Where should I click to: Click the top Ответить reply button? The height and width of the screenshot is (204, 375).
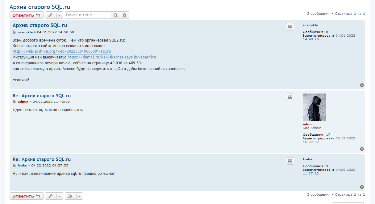pos(26,15)
